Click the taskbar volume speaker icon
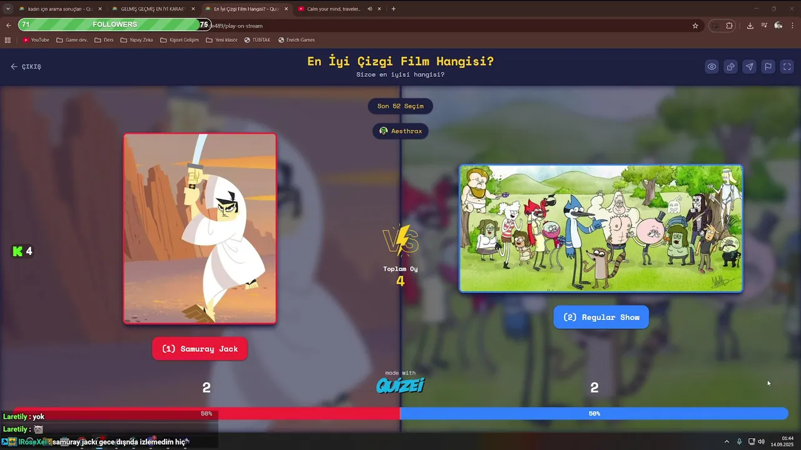Viewport: 801px width, 450px height. (762, 441)
